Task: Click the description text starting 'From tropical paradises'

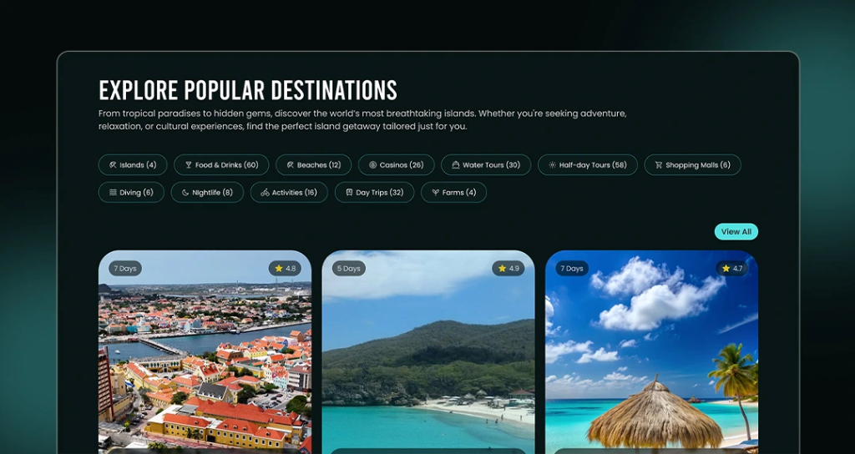Action: [x=362, y=120]
